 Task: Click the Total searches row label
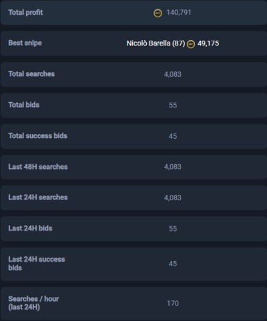point(31,74)
